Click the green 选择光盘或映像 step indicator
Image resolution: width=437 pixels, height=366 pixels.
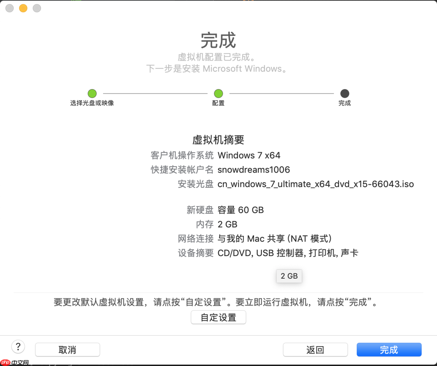[x=92, y=93]
